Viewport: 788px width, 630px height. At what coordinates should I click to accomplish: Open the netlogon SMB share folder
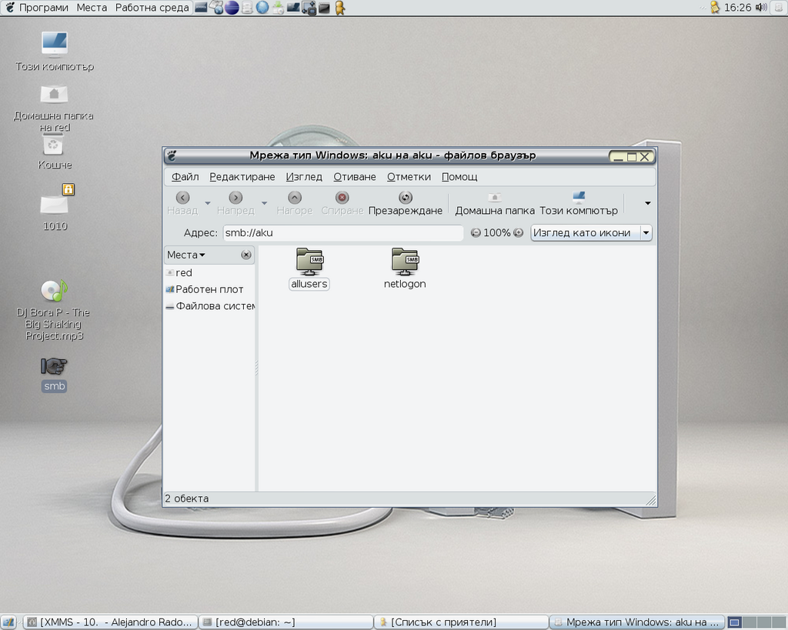click(405, 262)
